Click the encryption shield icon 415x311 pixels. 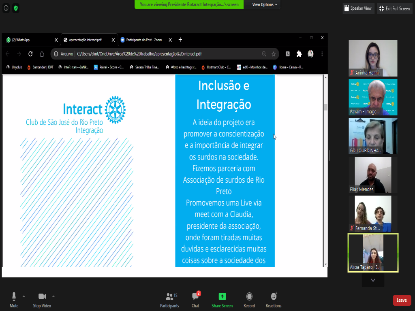click(x=16, y=8)
